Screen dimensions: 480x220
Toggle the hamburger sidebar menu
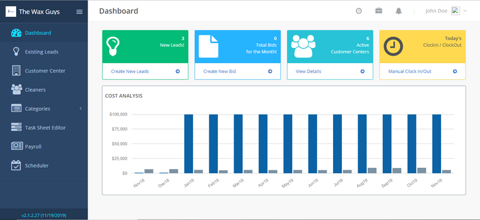(79, 11)
